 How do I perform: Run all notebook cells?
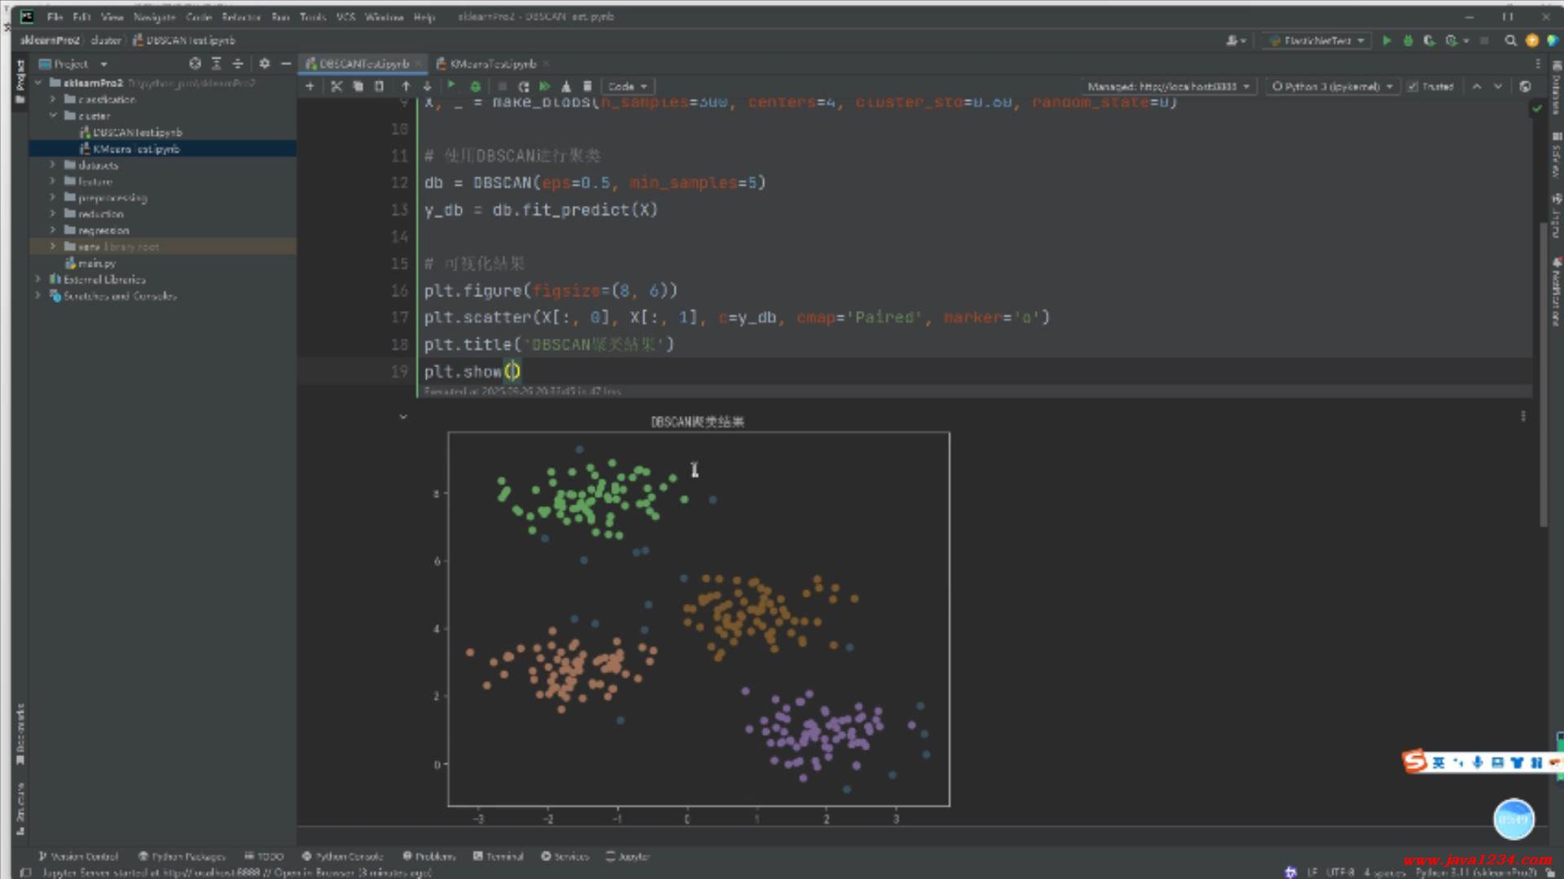(x=545, y=86)
